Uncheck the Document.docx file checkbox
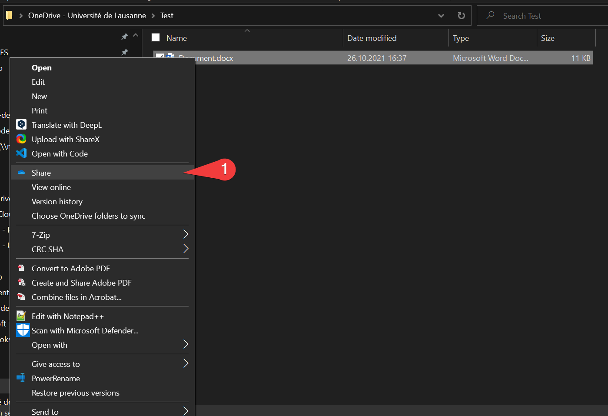This screenshot has width=608, height=416. click(159, 57)
